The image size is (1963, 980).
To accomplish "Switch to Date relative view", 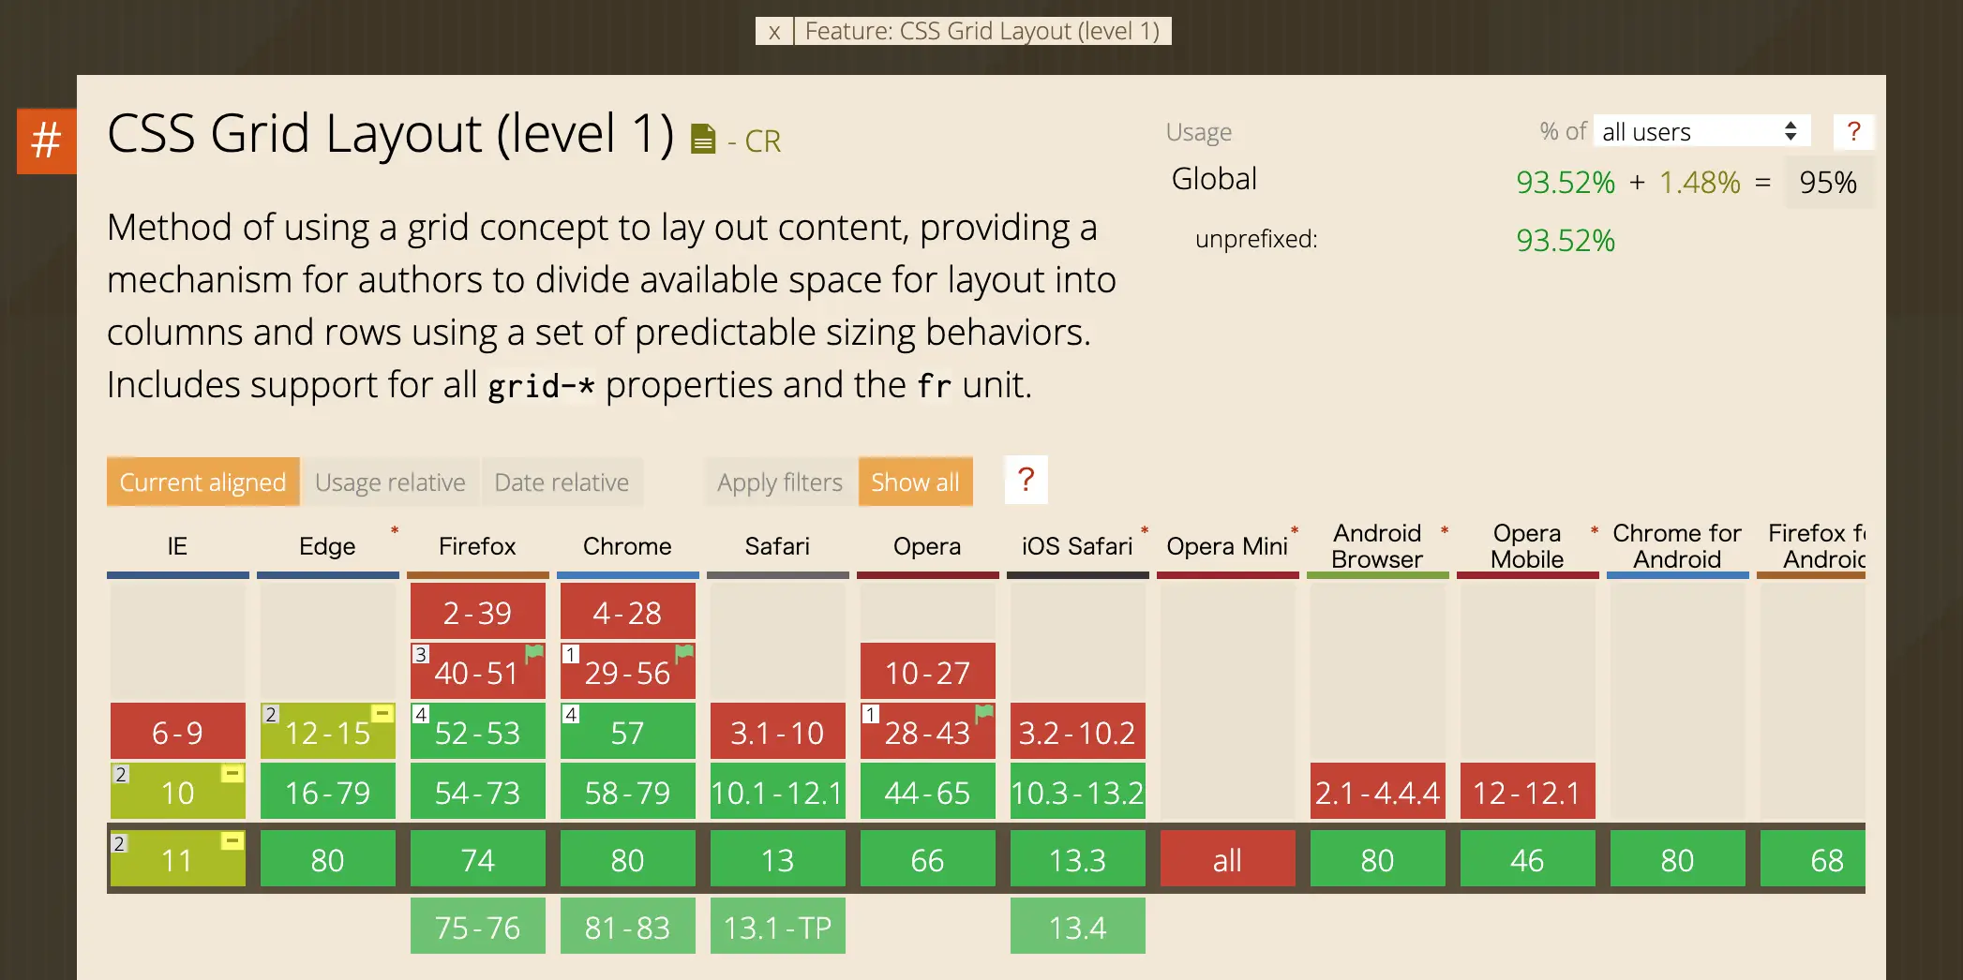I will click(562, 483).
